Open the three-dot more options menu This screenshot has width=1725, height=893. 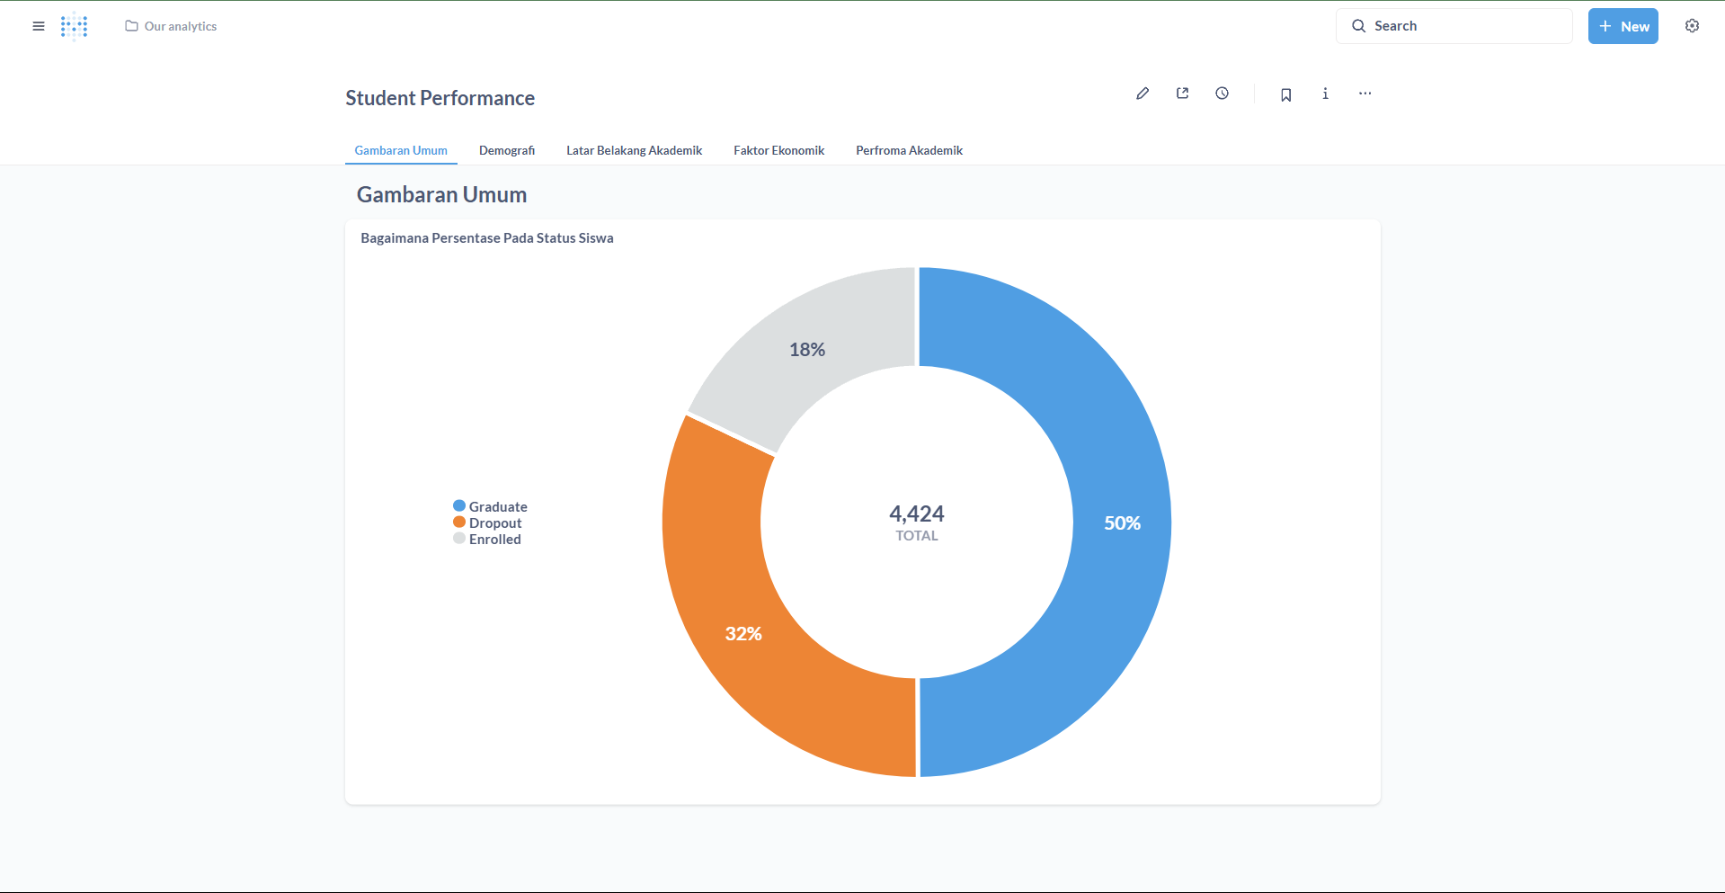click(1365, 94)
